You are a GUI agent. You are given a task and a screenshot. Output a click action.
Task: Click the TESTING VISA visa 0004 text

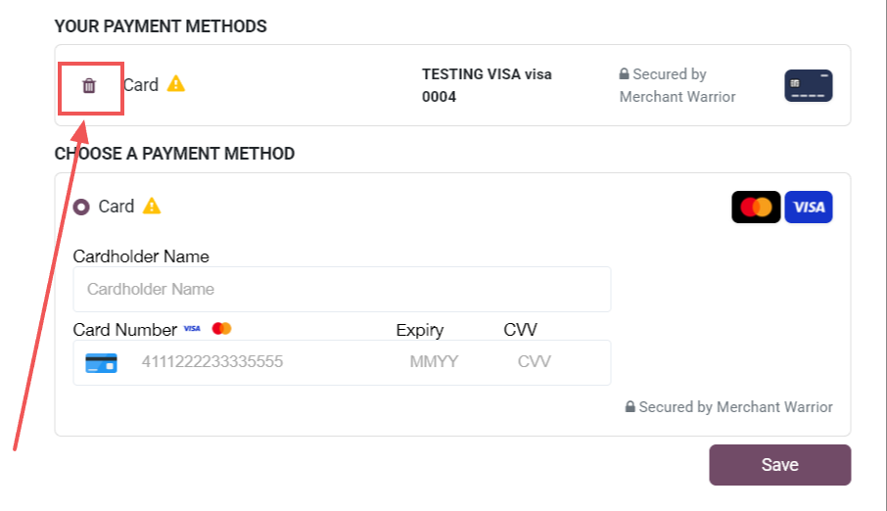point(487,85)
